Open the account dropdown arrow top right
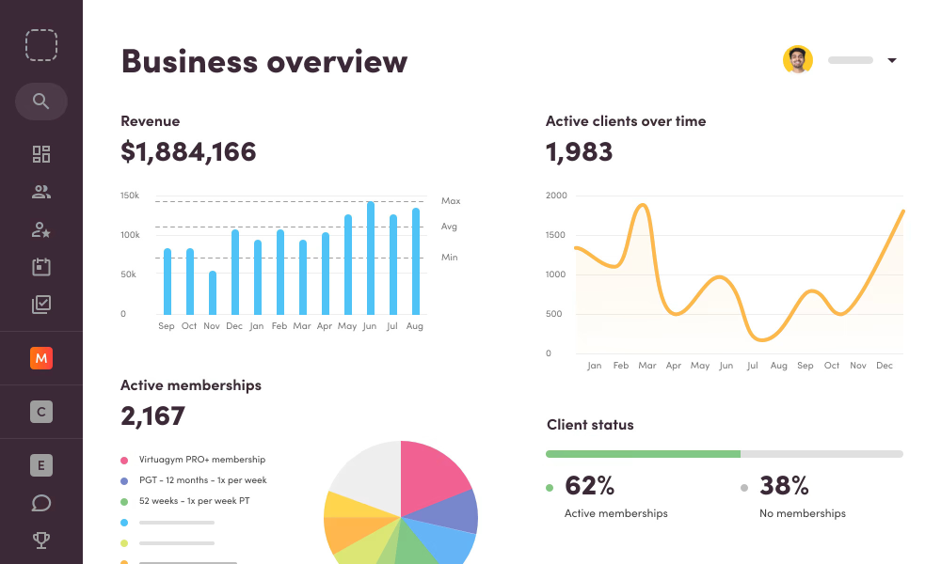941x564 pixels. pos(891,59)
